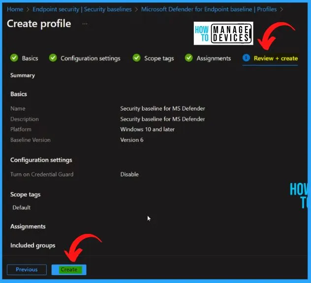The height and width of the screenshot is (283, 311).
Task: Click the 'Version 6' baseline version value
Action: (x=132, y=140)
